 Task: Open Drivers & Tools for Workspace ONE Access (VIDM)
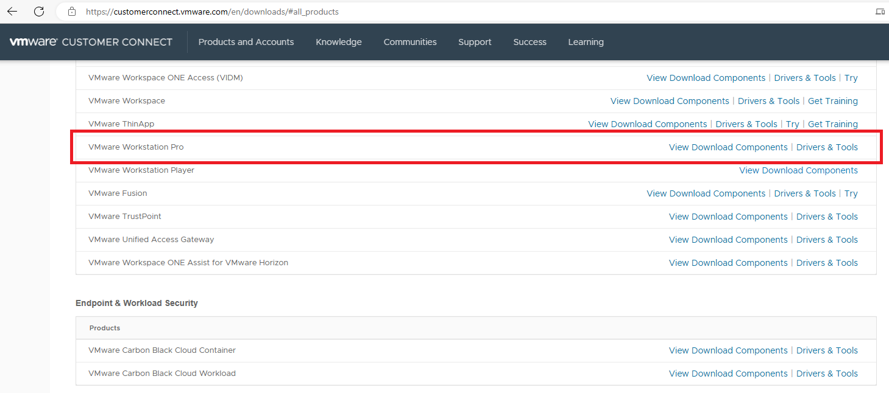click(805, 78)
